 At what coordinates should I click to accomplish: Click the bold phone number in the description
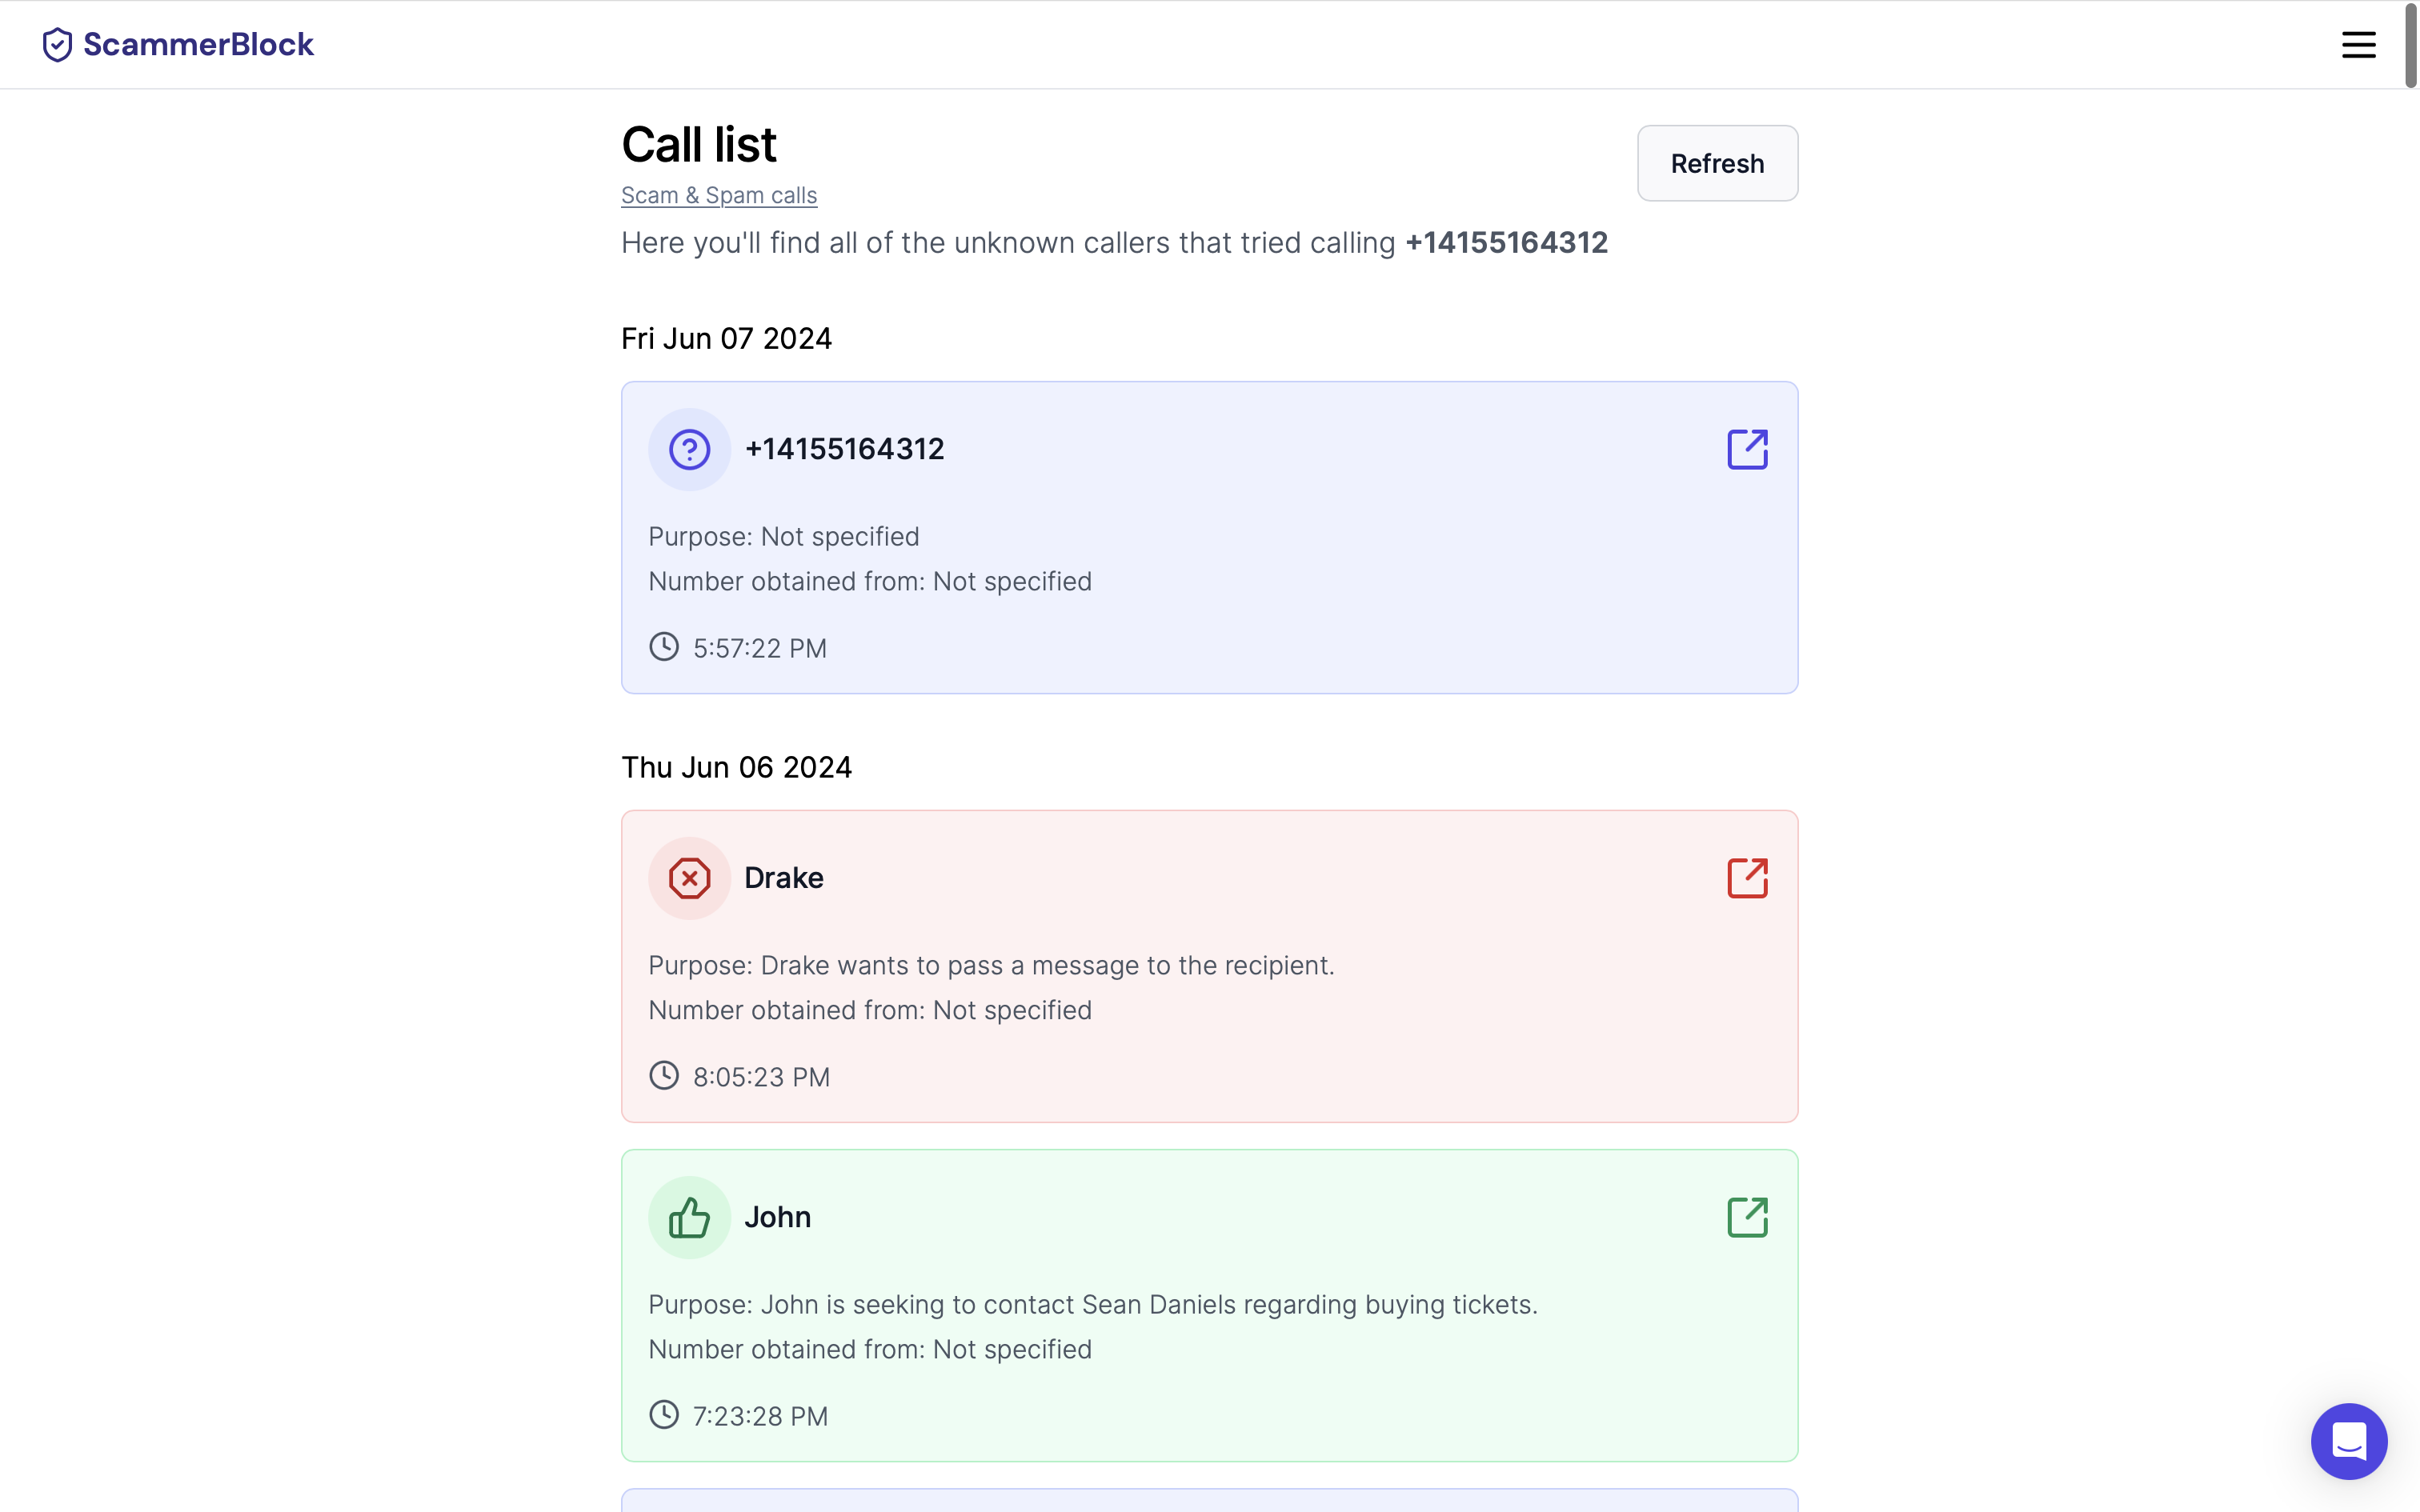[1505, 243]
